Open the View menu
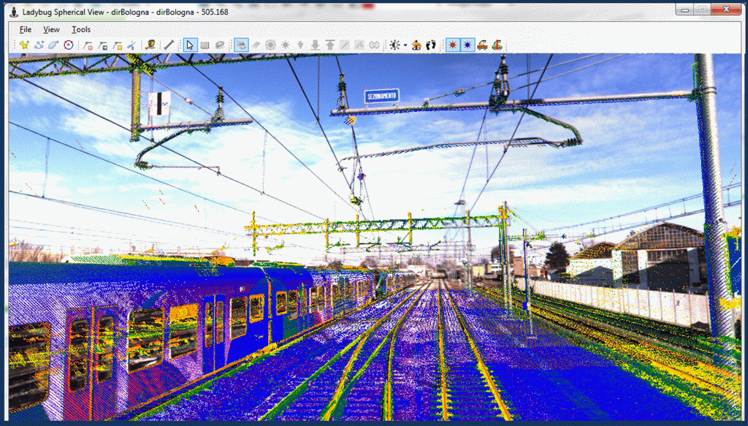Screen dimensions: 748x426 tap(51, 29)
